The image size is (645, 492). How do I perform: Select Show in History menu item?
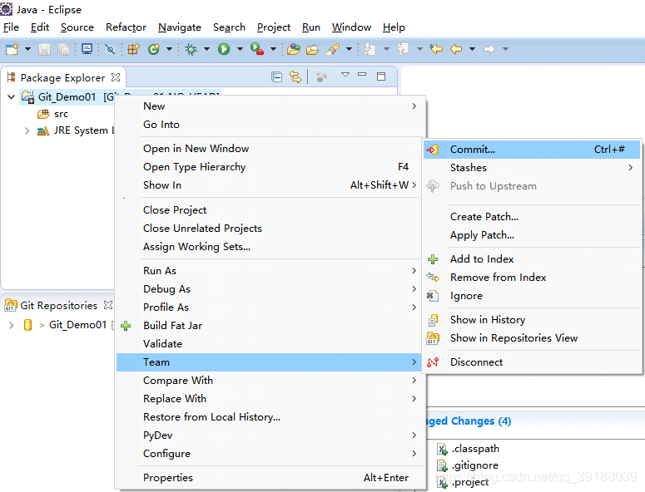pyautogui.click(x=532, y=319)
